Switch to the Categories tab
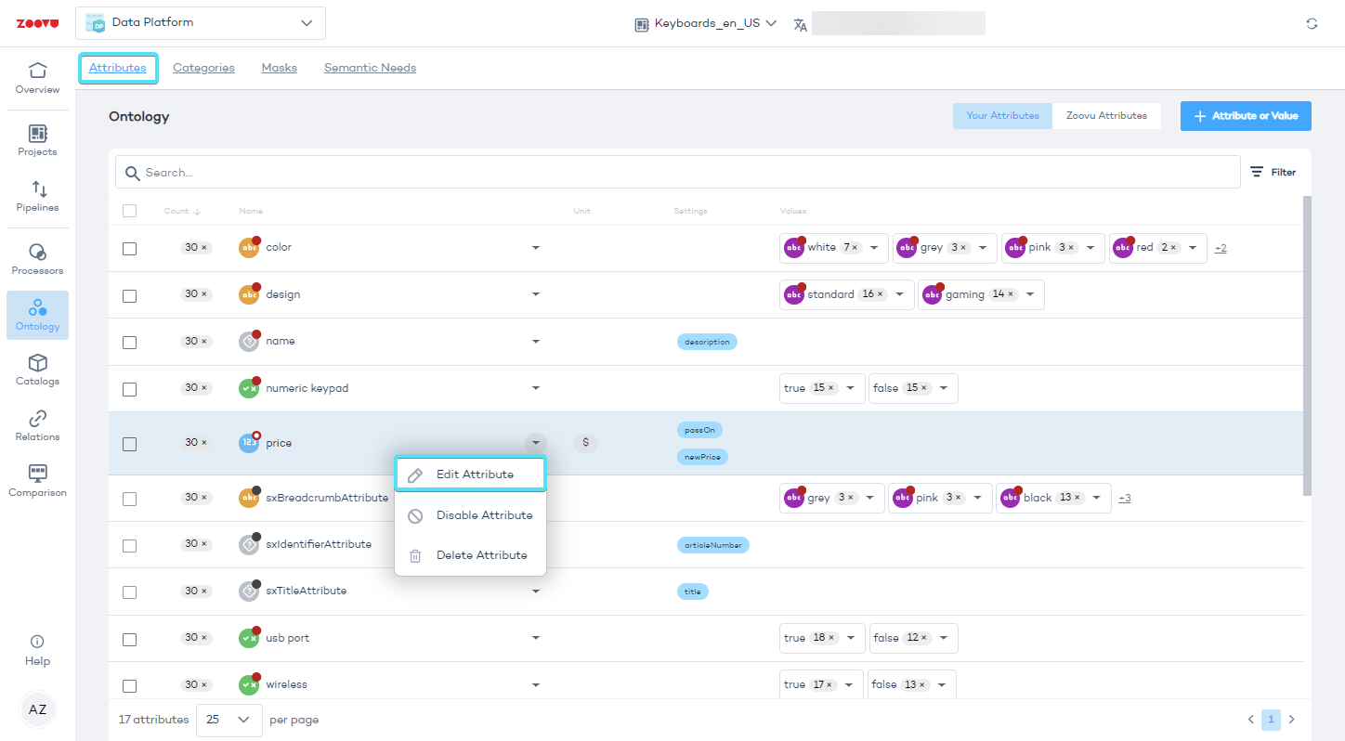 [203, 68]
